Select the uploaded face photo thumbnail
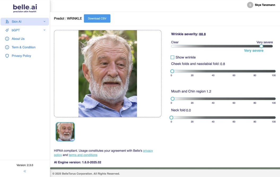The image size is (280, 177). click(65, 132)
